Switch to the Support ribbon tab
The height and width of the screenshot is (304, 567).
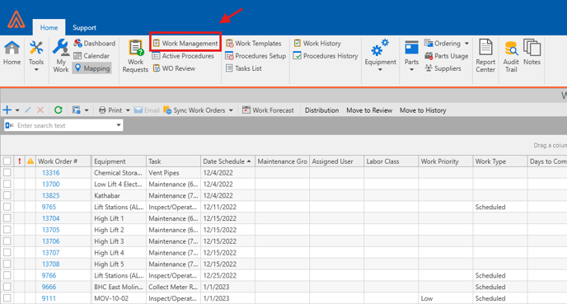(84, 27)
